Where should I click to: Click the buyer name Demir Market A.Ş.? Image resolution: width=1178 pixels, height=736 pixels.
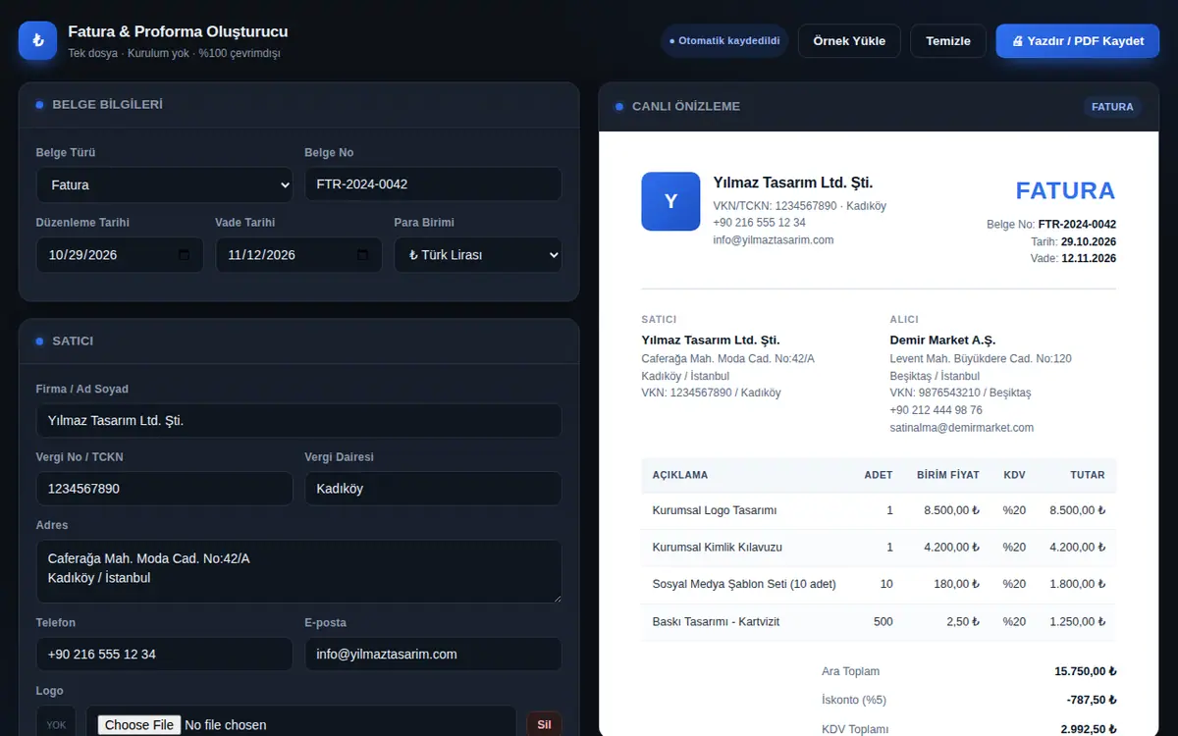942,340
